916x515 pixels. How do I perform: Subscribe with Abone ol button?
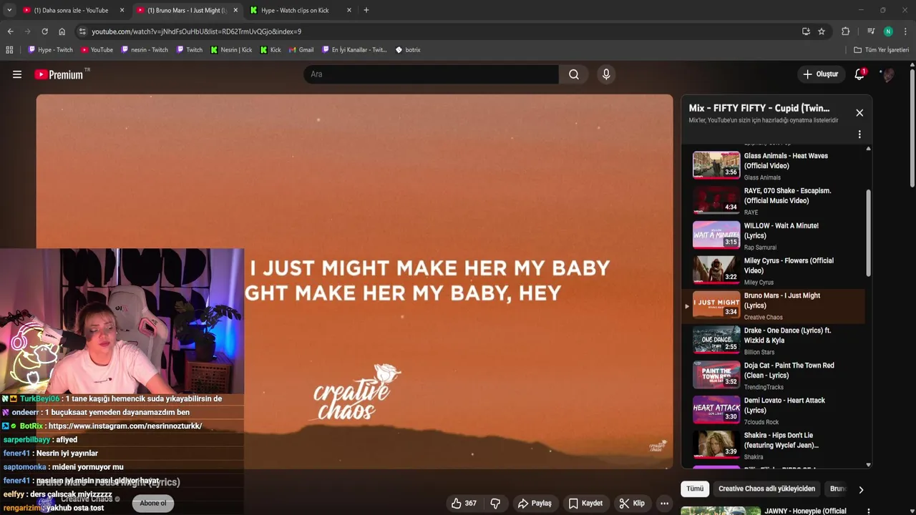[152, 504]
